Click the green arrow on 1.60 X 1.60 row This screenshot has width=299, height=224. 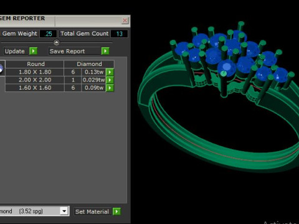pos(110,88)
